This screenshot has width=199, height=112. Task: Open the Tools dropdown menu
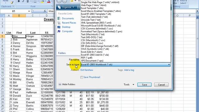(129, 85)
